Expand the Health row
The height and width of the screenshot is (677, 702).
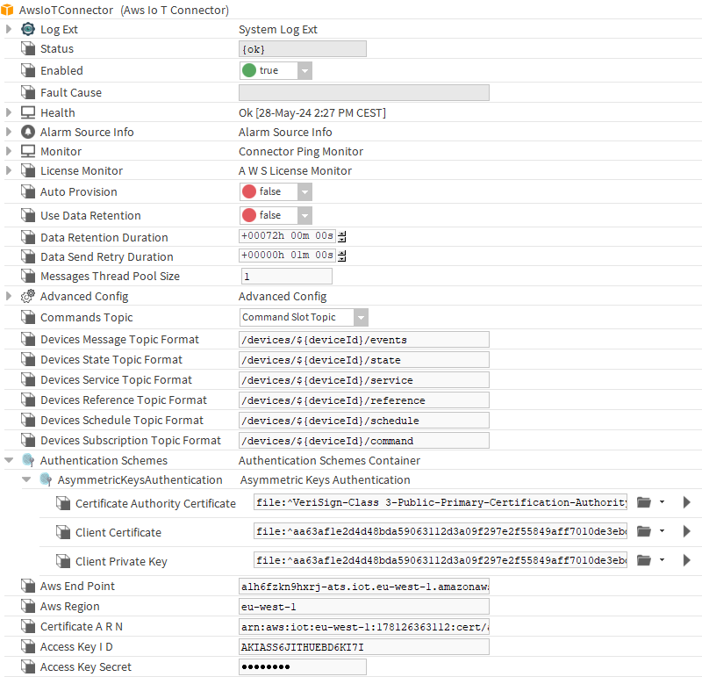(x=9, y=112)
